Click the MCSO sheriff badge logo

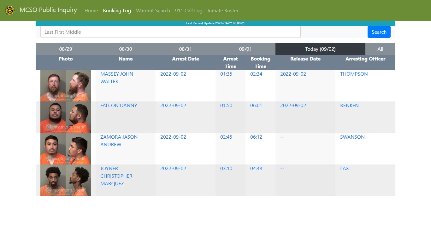coord(10,10)
